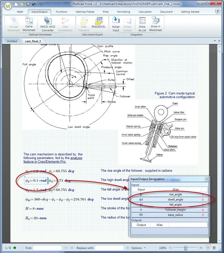This screenshot has height=253, width=224.
Task: Open the worksheet tab list dropdown arrow
Action: point(215,41)
